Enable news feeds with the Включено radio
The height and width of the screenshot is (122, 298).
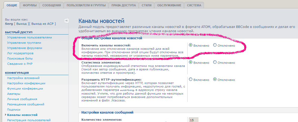[x=190, y=45]
